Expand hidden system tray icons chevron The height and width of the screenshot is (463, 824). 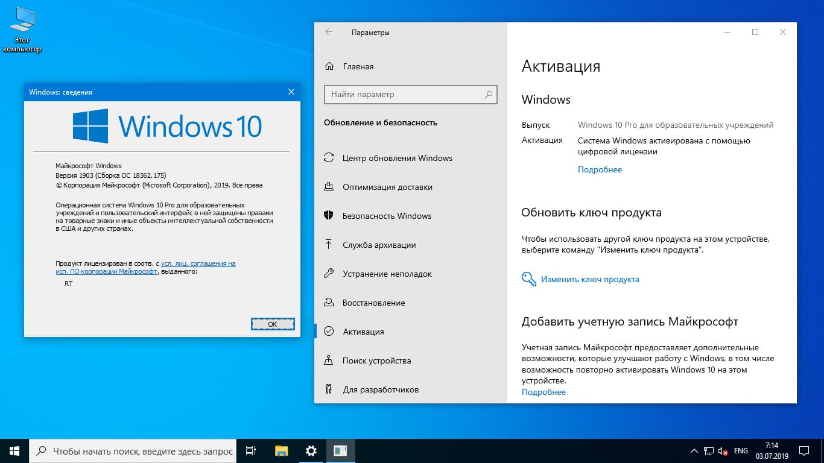693,451
